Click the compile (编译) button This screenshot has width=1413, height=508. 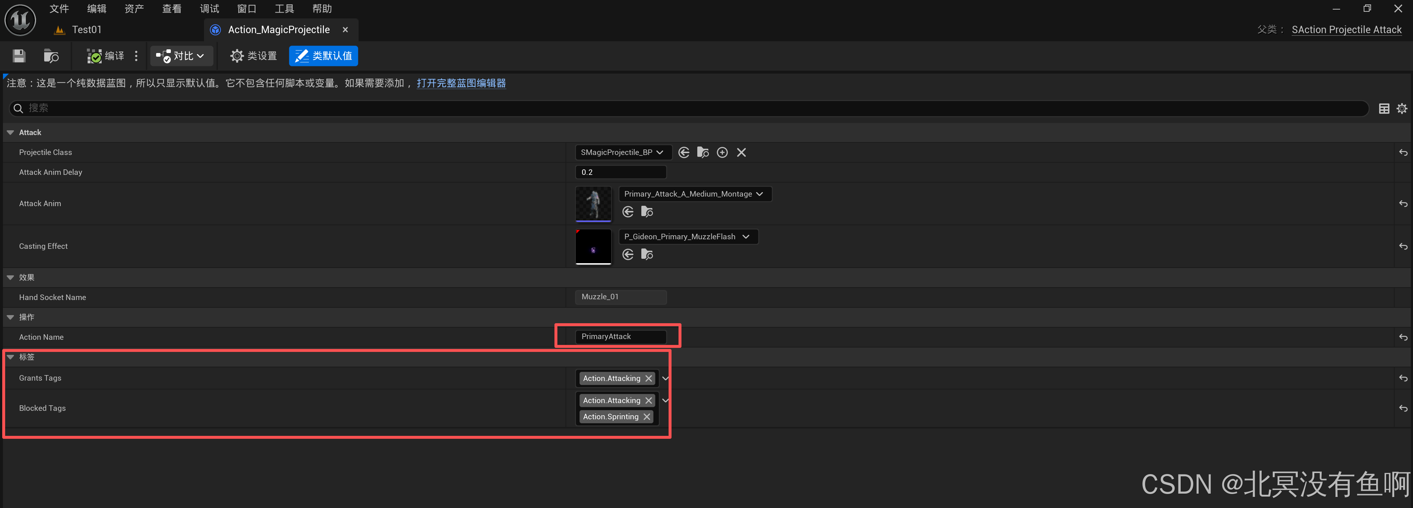coord(106,56)
